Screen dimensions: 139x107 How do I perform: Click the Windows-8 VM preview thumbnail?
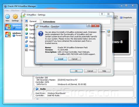coord(121,42)
